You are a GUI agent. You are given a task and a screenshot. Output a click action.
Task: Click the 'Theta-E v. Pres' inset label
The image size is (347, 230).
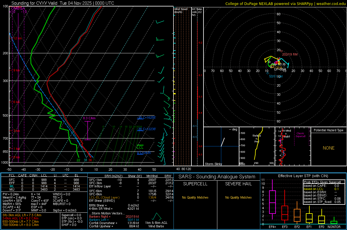coord(257,138)
